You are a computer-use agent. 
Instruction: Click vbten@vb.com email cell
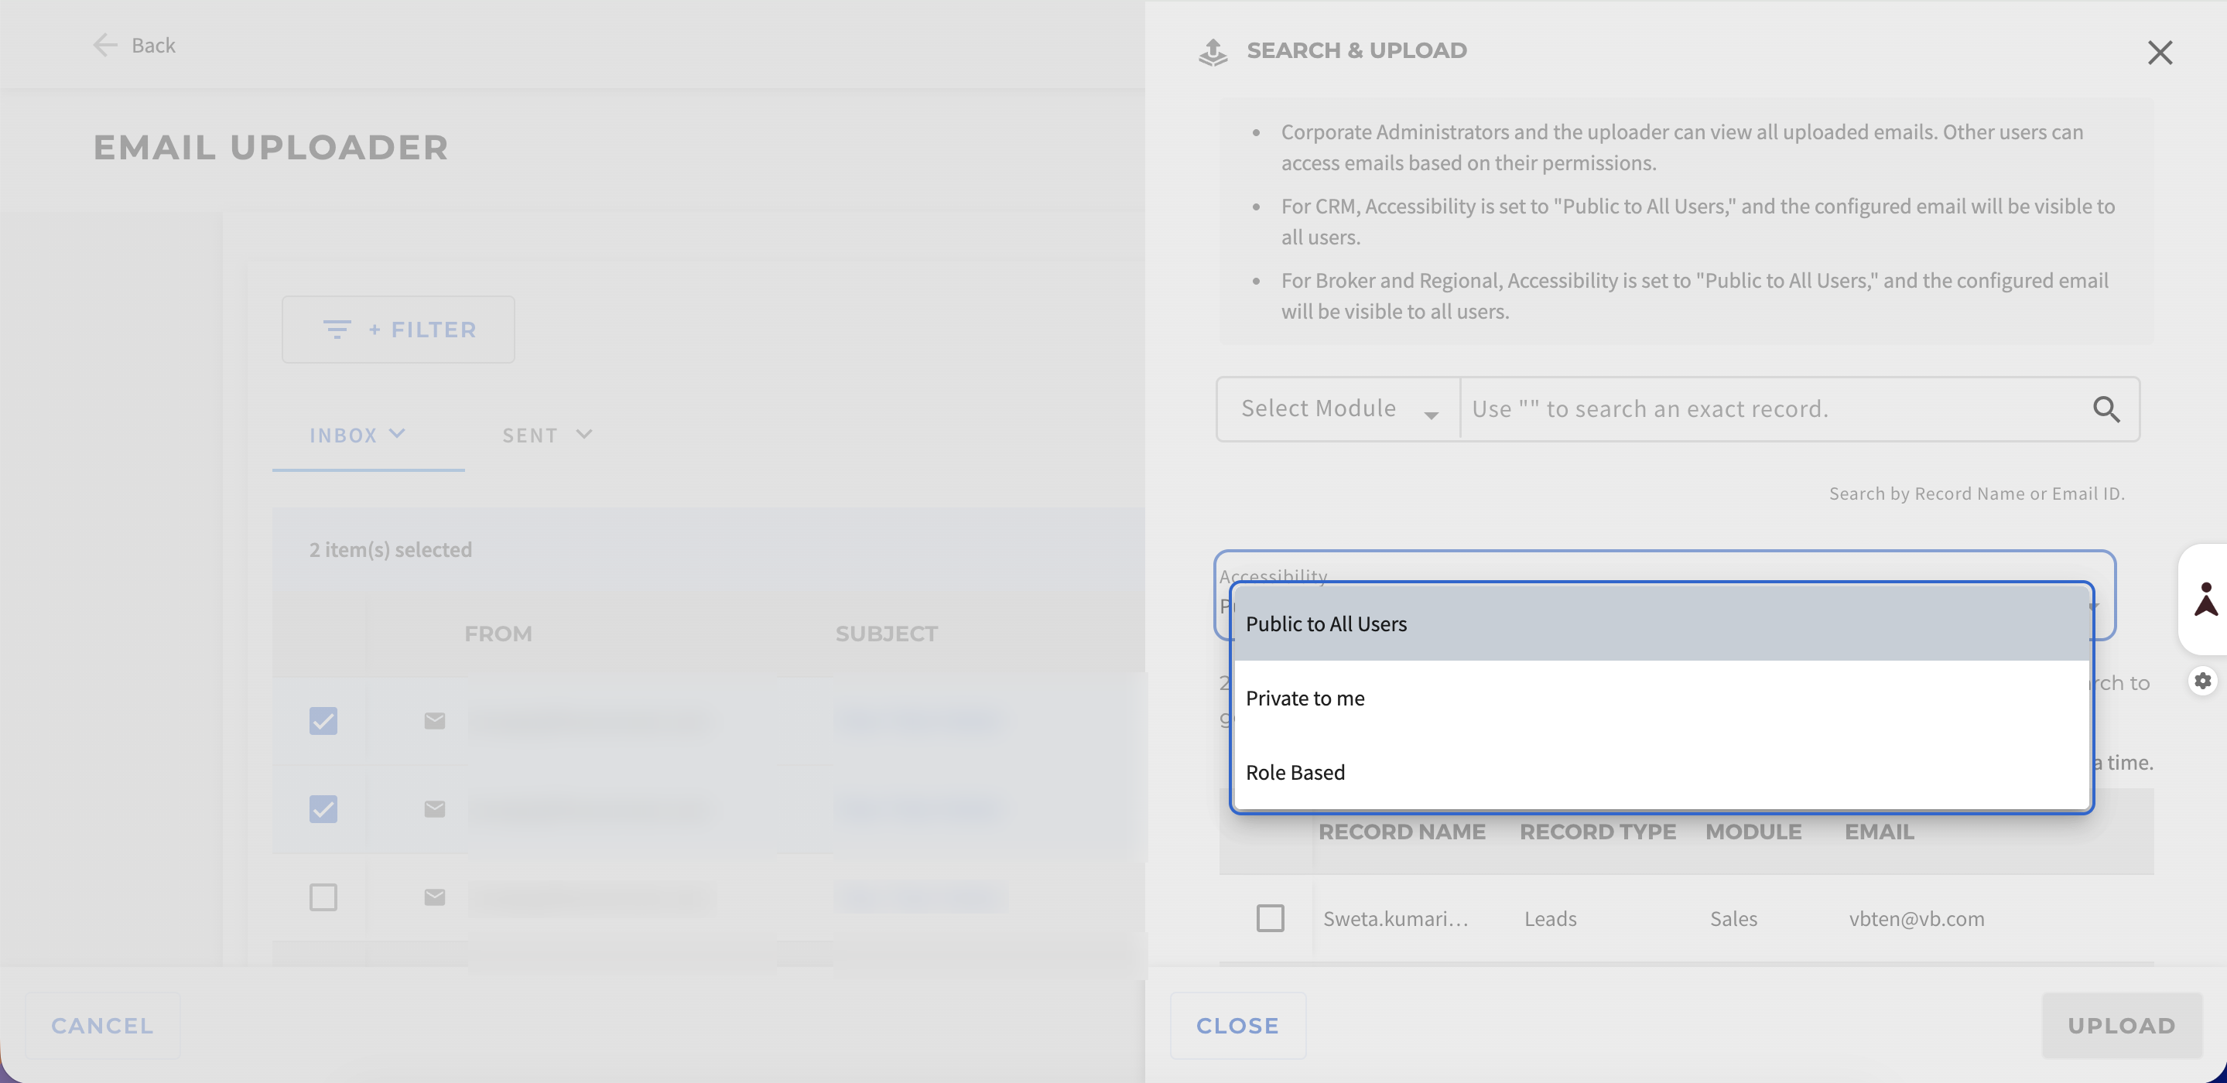[x=1916, y=919]
